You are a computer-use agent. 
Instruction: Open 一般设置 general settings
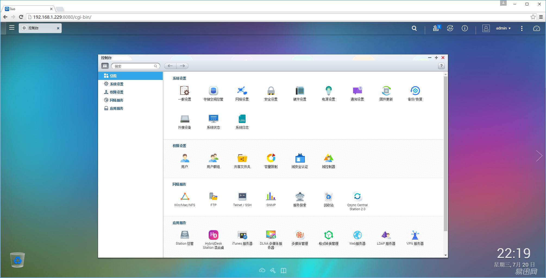coord(185,93)
